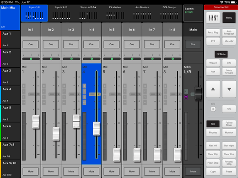Select the Aux 3 mix
Image resolution: width=238 pixels, height=178 pixels.
[x=10, y=77]
